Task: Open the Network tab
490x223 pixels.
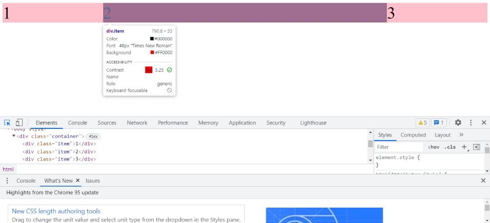Action: click(x=137, y=123)
